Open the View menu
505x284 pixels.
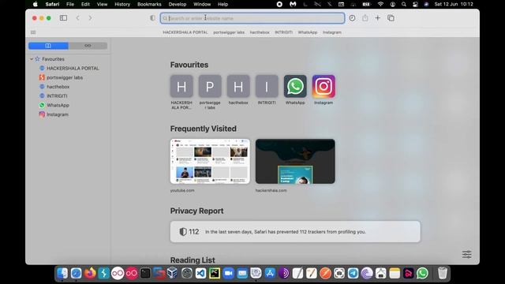(102, 4)
